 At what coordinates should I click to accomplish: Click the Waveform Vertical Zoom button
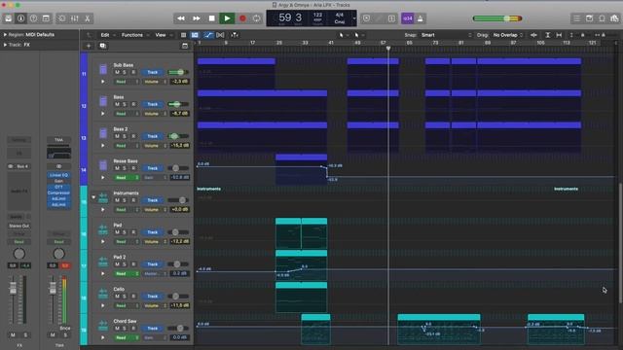(533, 35)
